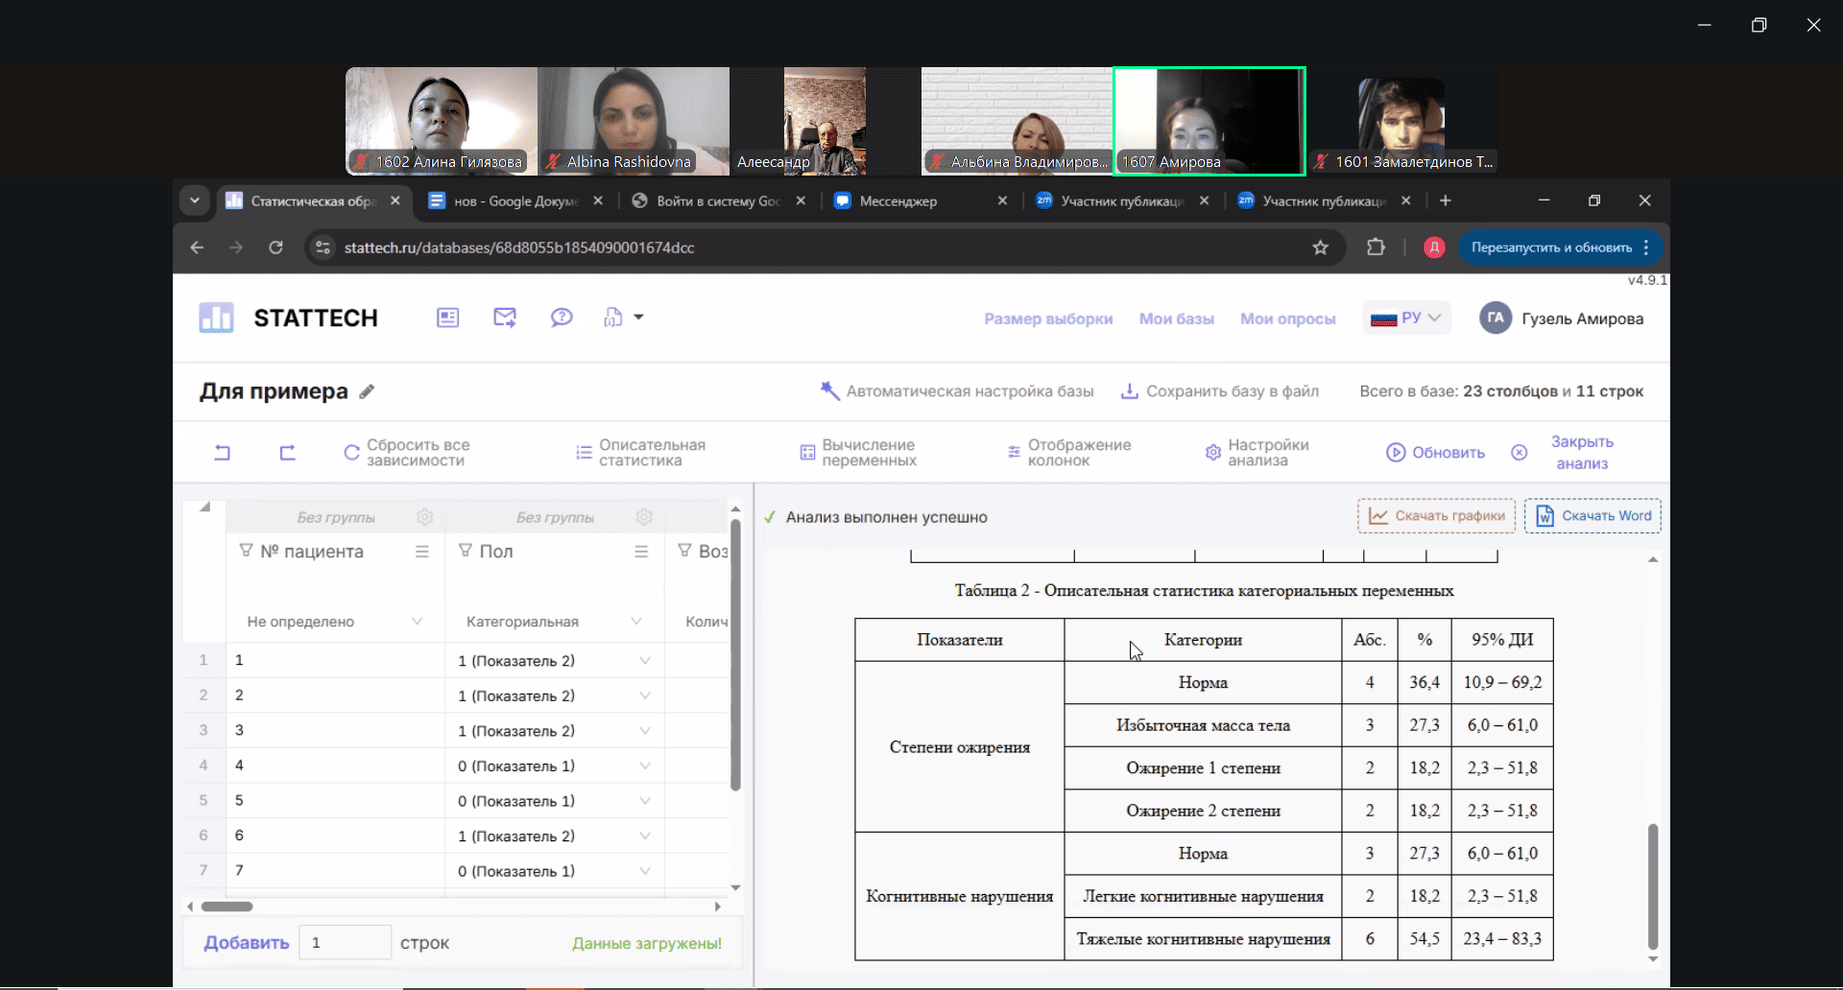Open group settings gear above Пол column

pos(644,517)
